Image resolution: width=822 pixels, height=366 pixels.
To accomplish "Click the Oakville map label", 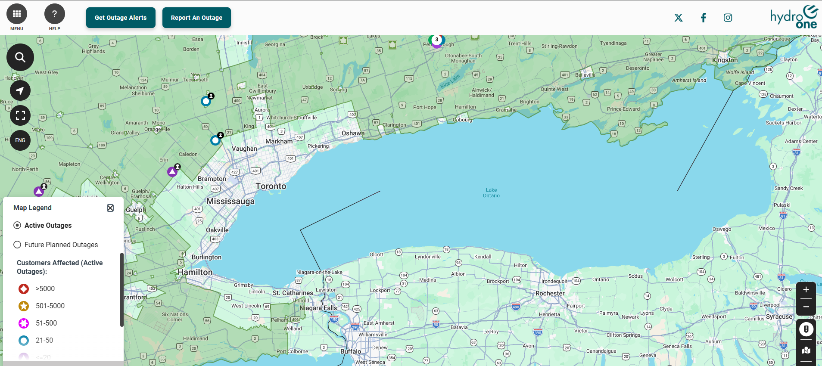I will [x=217, y=230].
